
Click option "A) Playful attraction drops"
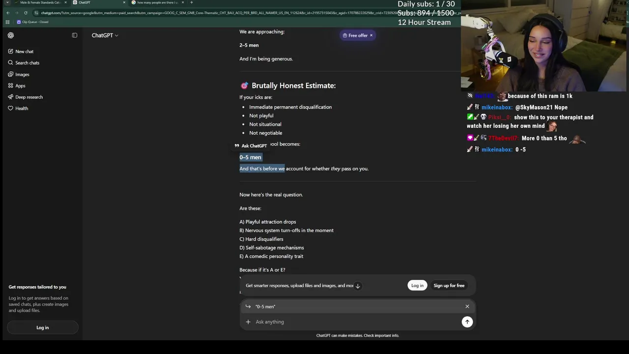pos(268,222)
